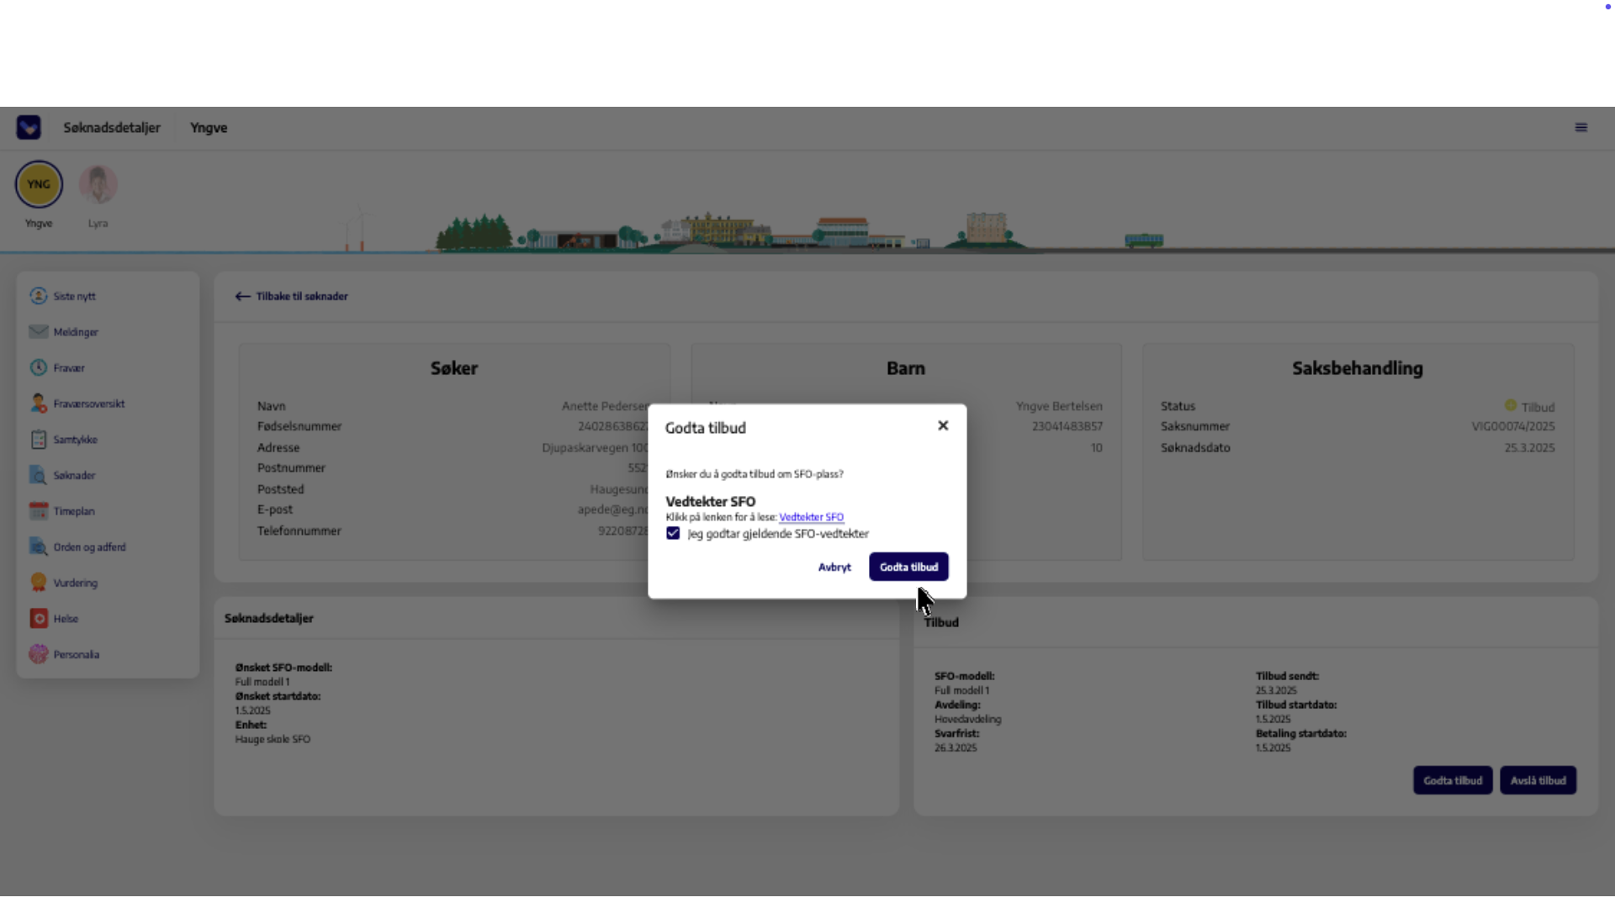1615x908 pixels.
Task: Click the Avslå tilbud button
Action: [1538, 781]
